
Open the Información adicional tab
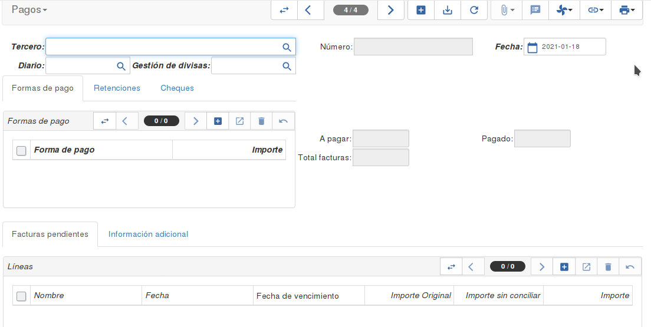[148, 234]
